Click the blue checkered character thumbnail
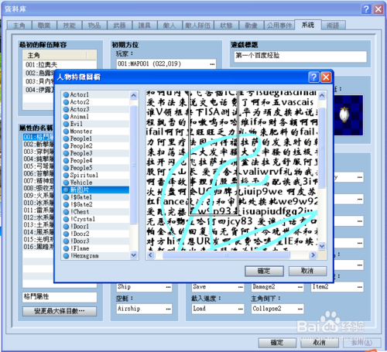The width and height of the screenshot is (387, 352). tap(348, 115)
